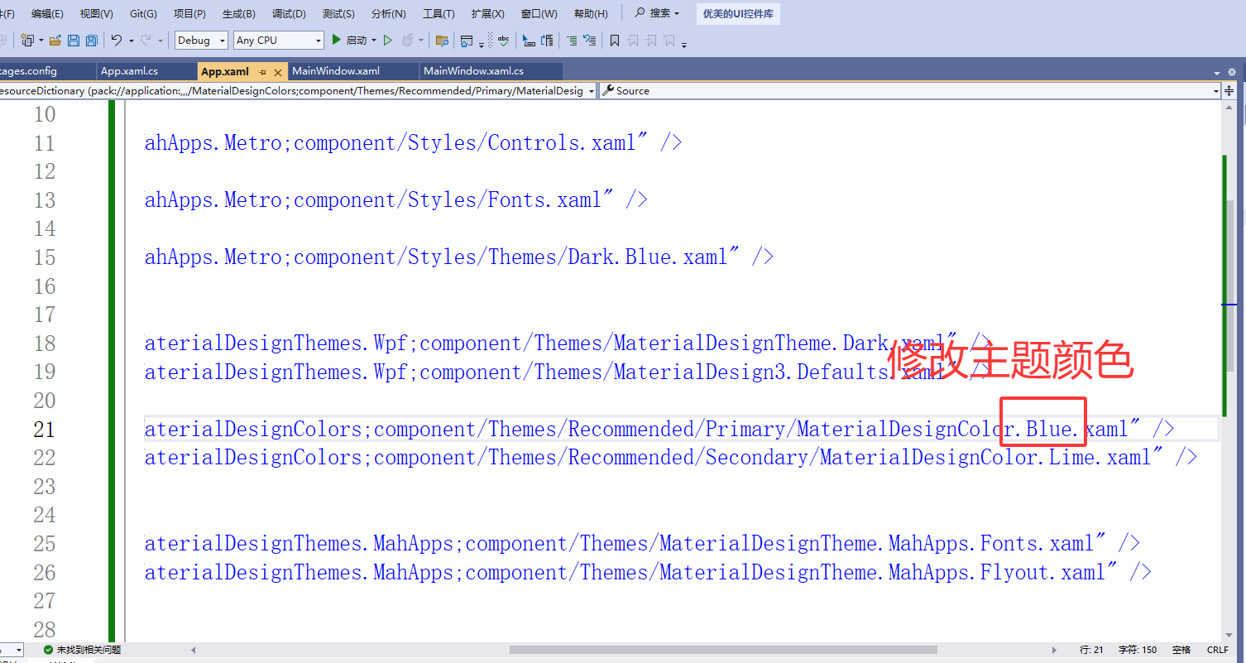Open the Hot Reload dropdown arrow
The image size is (1246, 663).
point(421,40)
